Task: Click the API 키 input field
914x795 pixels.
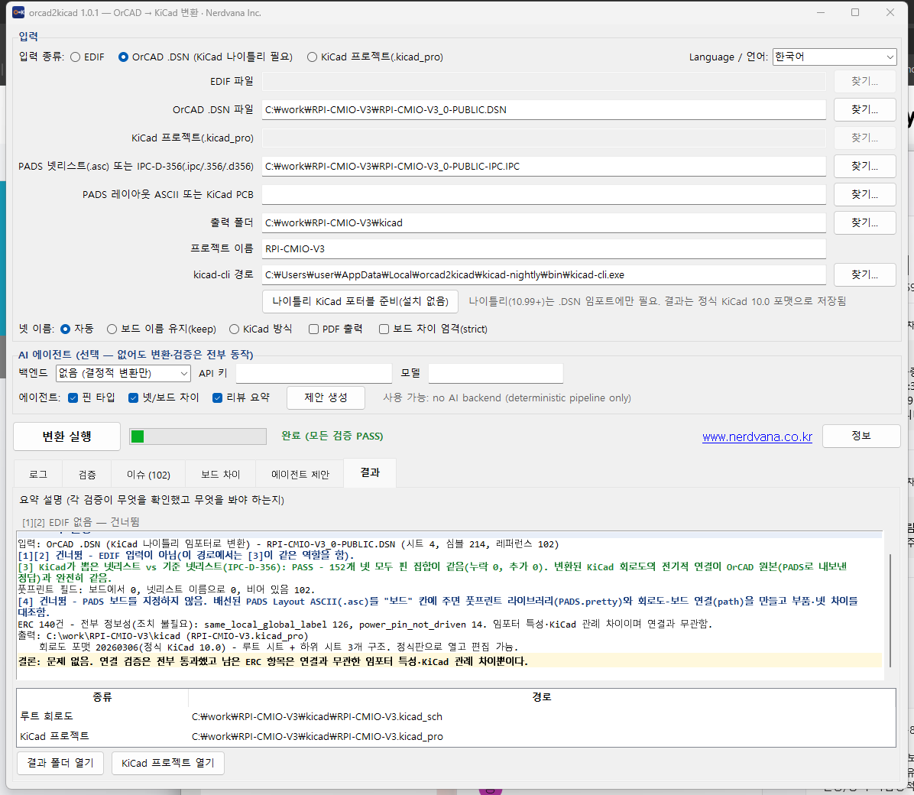Action: [313, 373]
